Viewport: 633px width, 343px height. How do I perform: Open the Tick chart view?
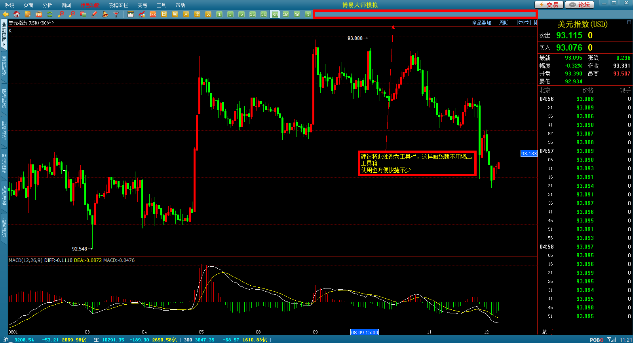(x=153, y=14)
